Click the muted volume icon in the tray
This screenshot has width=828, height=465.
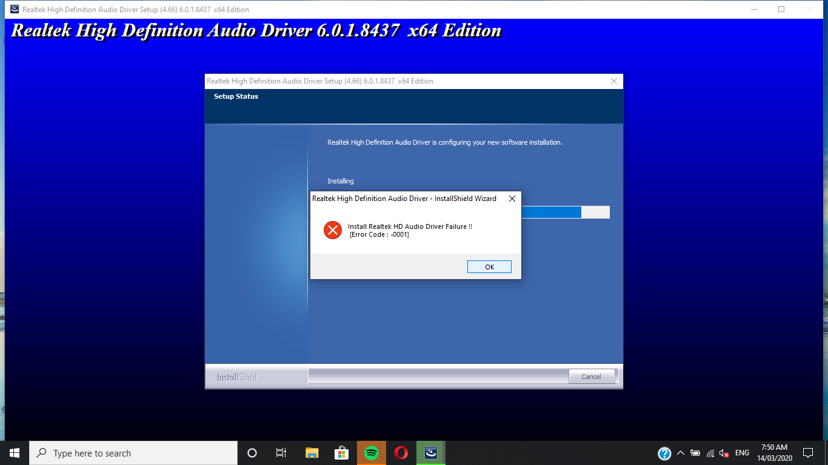pos(724,453)
